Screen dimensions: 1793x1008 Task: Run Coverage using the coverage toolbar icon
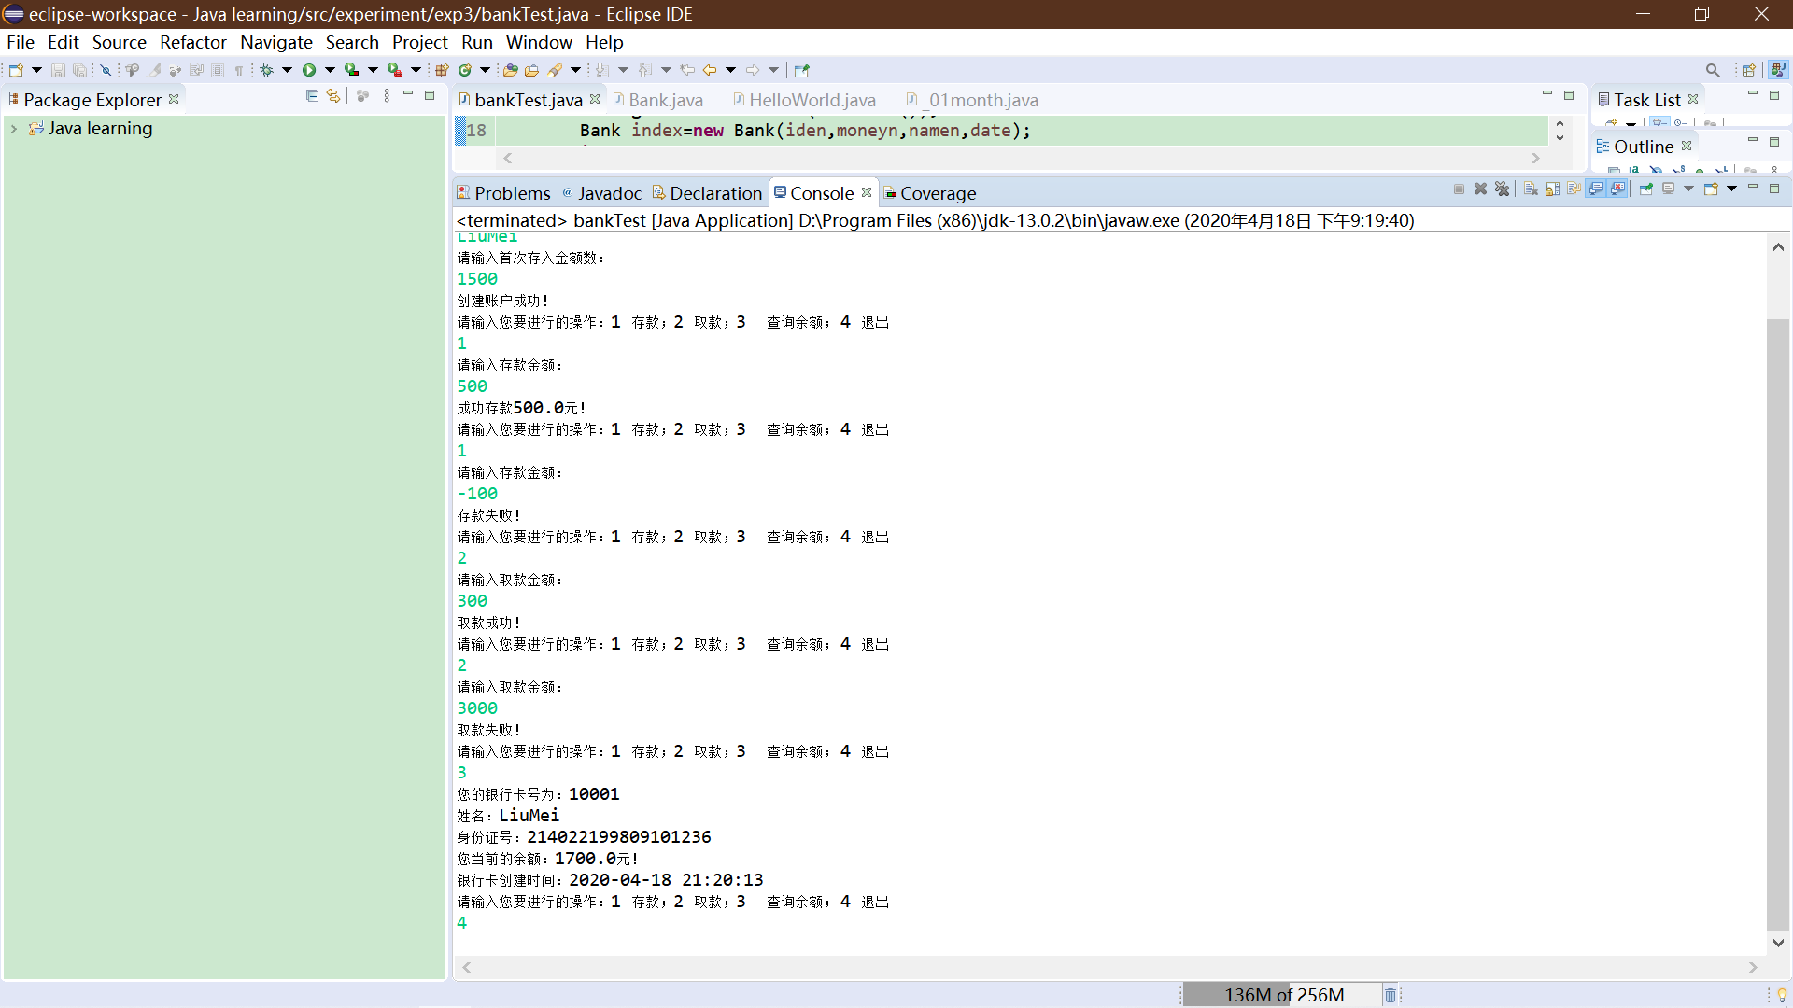(352, 70)
